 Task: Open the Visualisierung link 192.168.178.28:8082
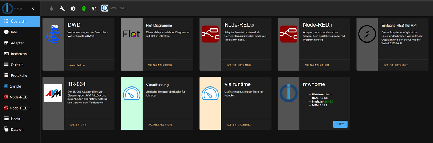(x=160, y=124)
